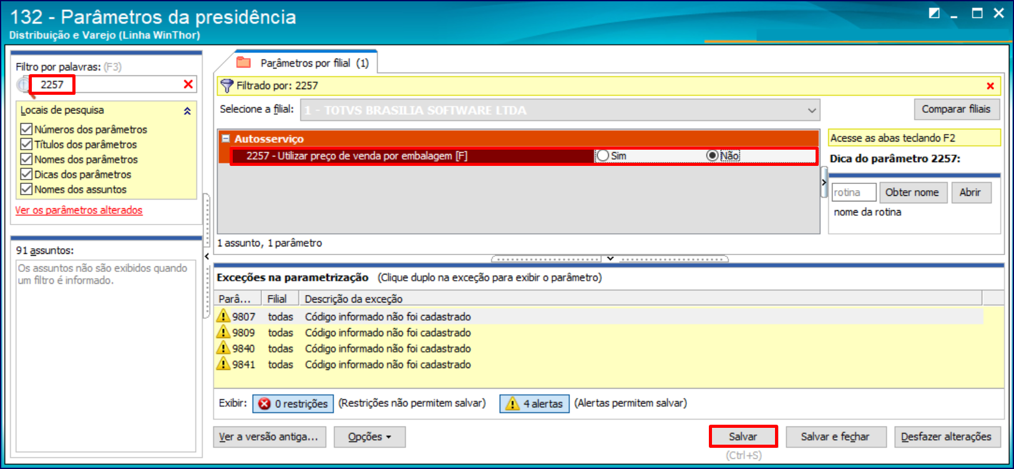Close the 'Filtrado por: 2257' bar
This screenshot has height=469, width=1014.
pos(990,86)
